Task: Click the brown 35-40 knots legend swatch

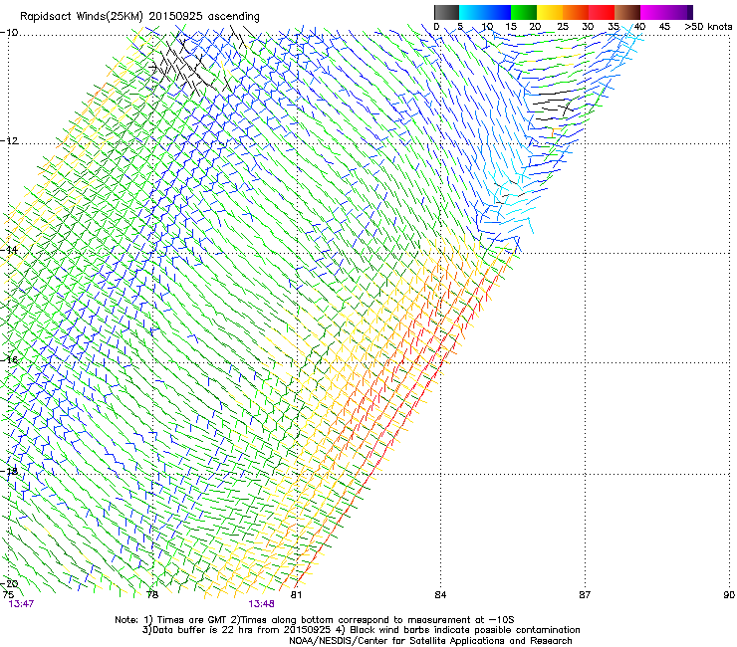Action: pyautogui.click(x=627, y=12)
